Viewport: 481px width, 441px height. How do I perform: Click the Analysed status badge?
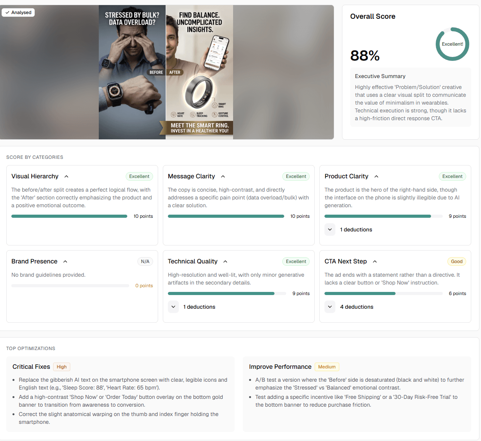pos(18,12)
